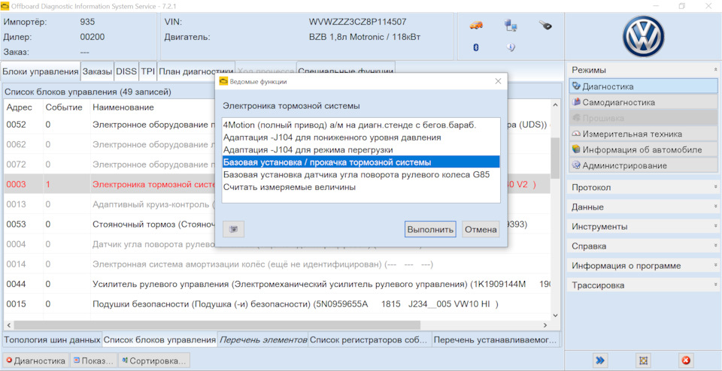Click scroll-right arrow of the list
Screen dimensions: 722x371
point(546,325)
